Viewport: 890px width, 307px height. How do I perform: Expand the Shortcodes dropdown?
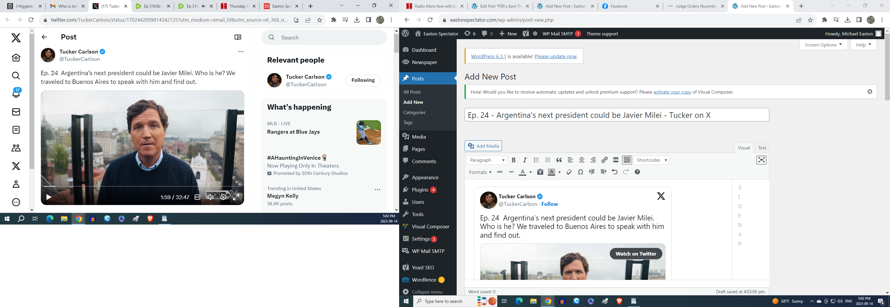(x=651, y=160)
